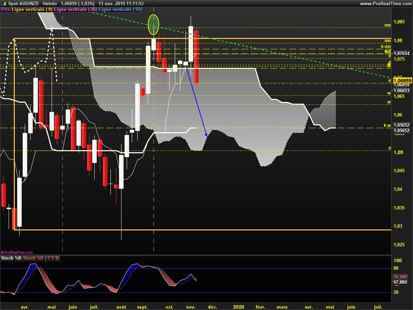The image size is (413, 310).
Task: Click the ©ProRealTime.com copyright link
Action: click(x=17, y=252)
